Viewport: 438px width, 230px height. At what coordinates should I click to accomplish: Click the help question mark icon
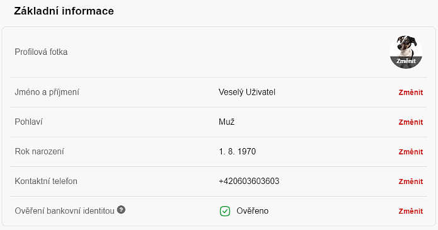tap(121, 209)
